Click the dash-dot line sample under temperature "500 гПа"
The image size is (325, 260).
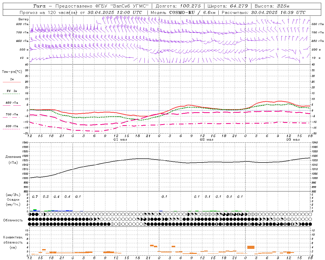[11, 129]
